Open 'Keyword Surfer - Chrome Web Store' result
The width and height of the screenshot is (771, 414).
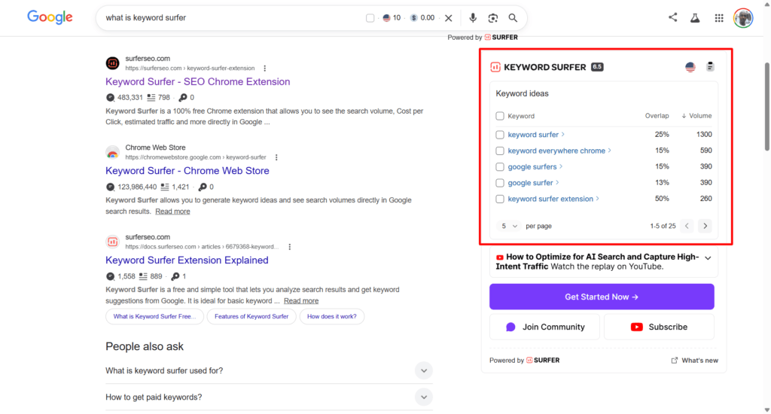187,171
